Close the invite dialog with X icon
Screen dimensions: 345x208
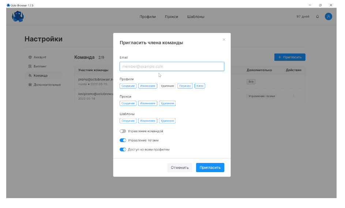224,40
